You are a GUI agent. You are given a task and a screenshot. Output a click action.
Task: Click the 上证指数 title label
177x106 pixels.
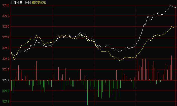pos(16,3)
